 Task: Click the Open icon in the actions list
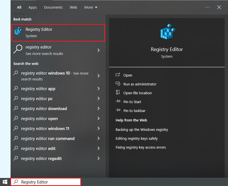coord(118,75)
